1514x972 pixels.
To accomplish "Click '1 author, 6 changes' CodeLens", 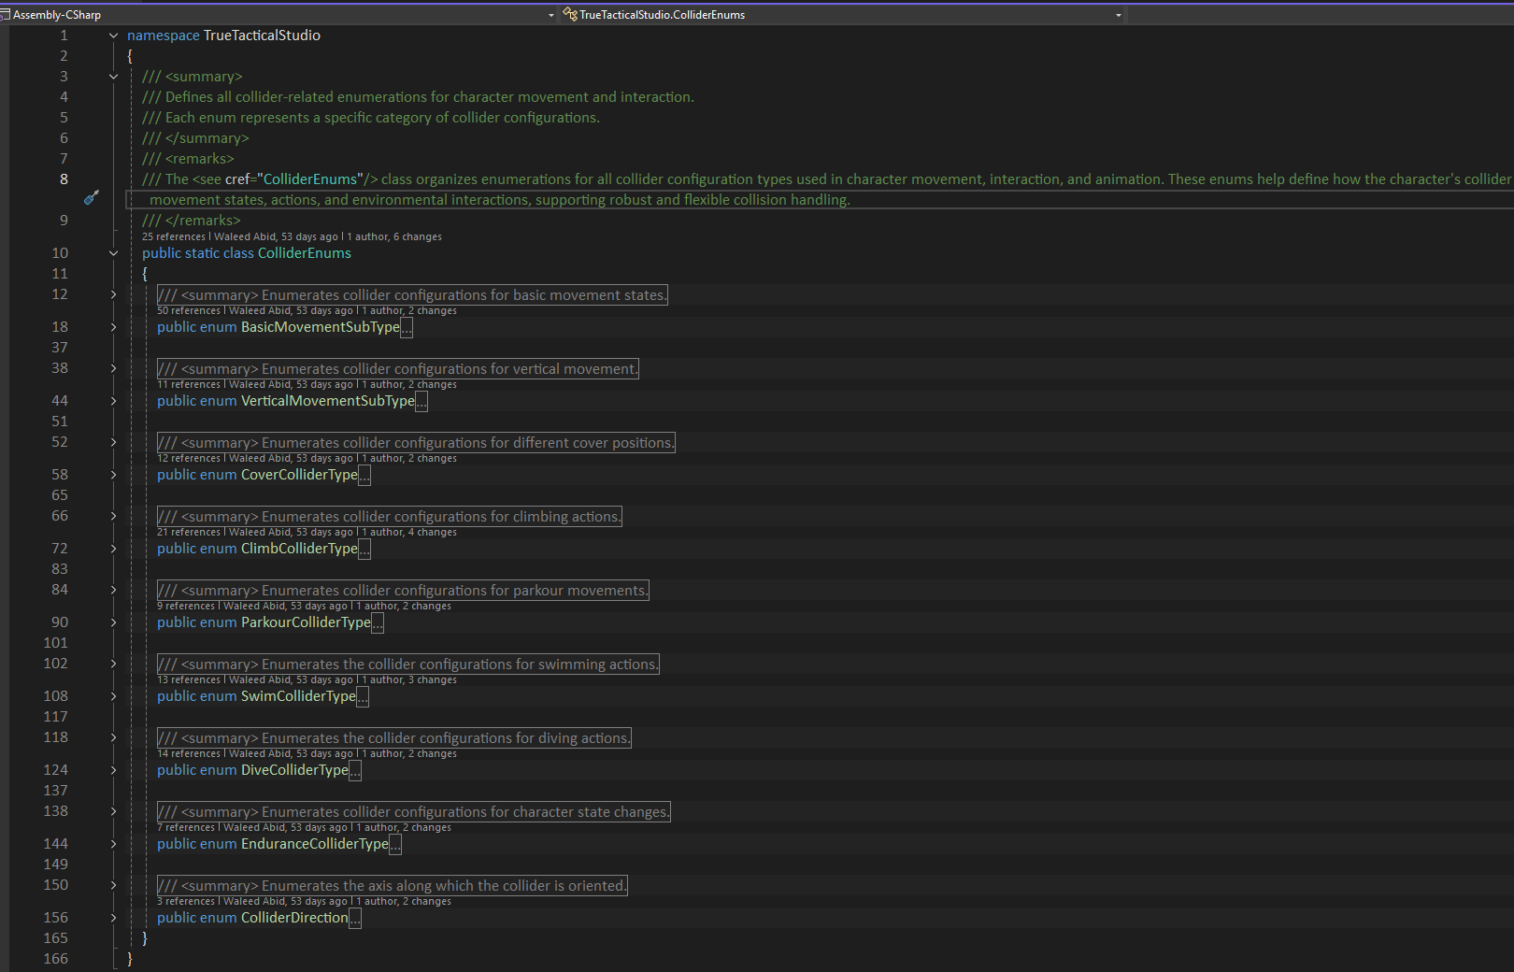I will coord(394,237).
